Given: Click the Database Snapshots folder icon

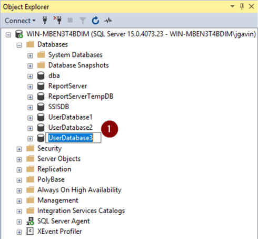Looking at the screenshot, I should click(x=41, y=65).
